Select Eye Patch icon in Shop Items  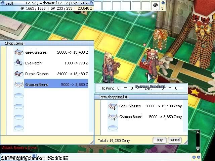click(19, 63)
